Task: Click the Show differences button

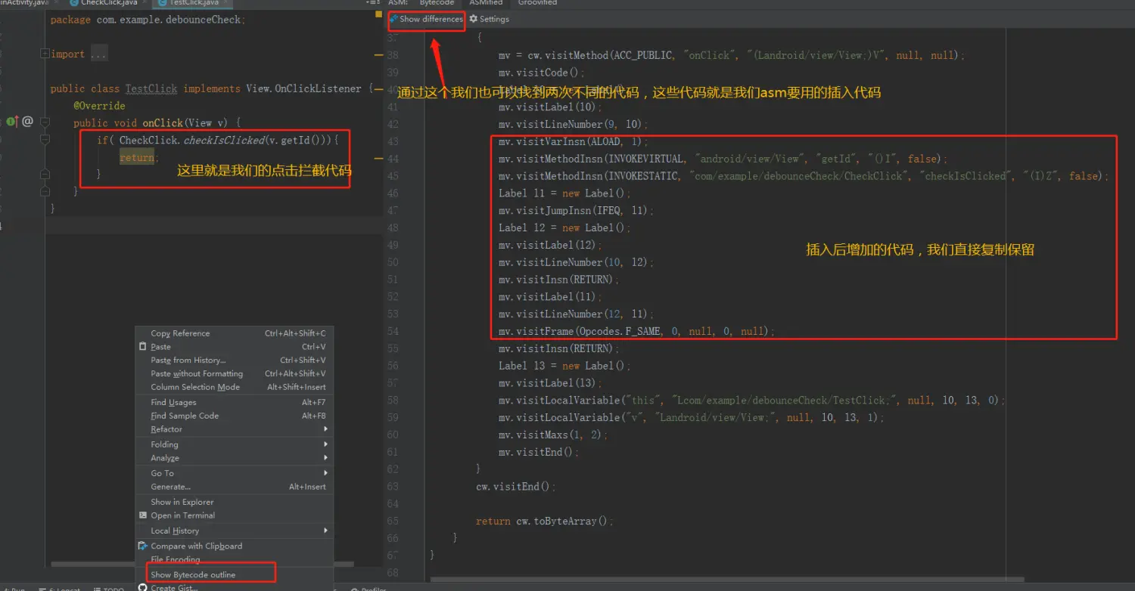Action: point(426,19)
